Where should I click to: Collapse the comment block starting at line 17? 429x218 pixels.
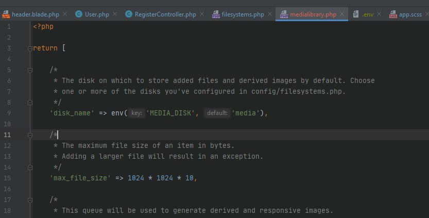[x=30, y=200]
